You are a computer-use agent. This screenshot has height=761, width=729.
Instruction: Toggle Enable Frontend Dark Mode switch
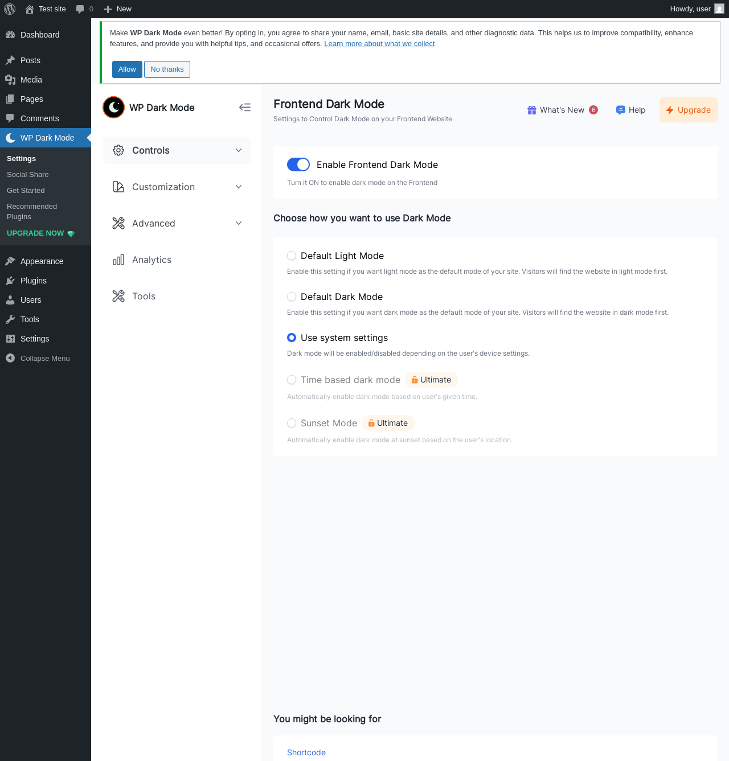point(298,164)
